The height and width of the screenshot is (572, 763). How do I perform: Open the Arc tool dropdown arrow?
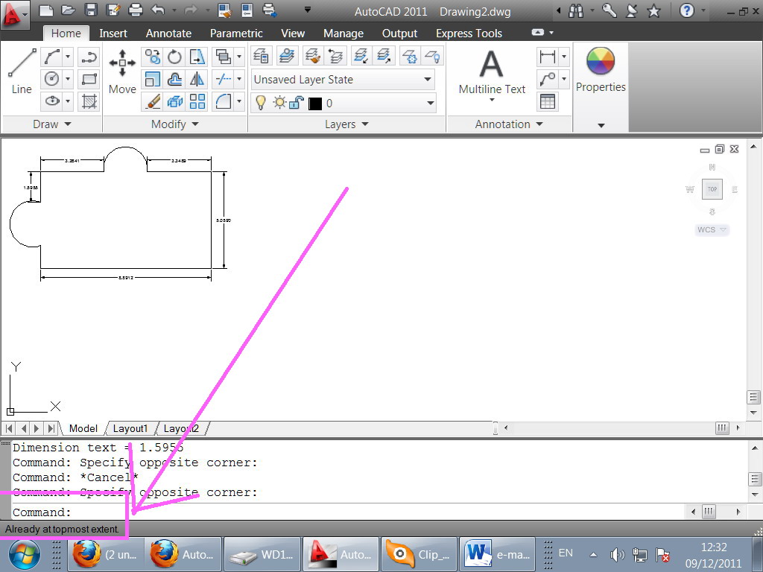tap(68, 57)
